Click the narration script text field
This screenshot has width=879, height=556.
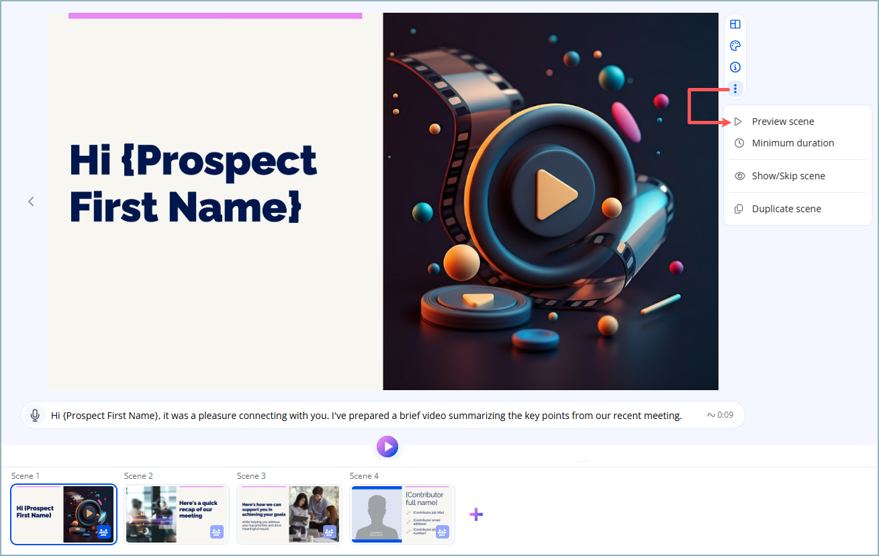click(366, 416)
